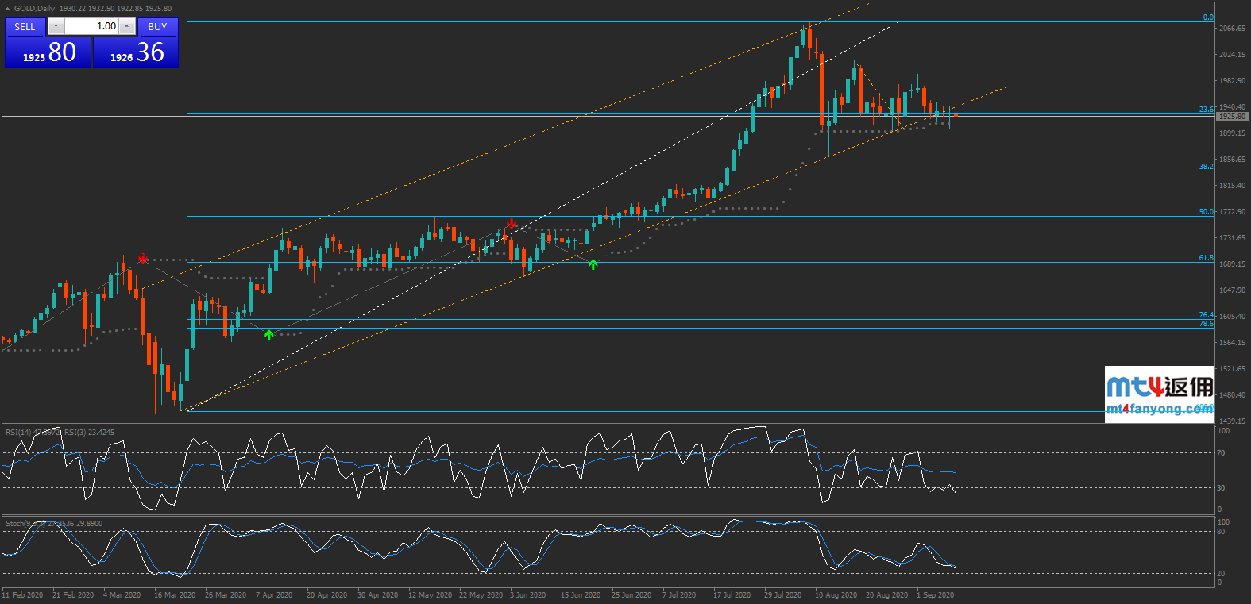Select the red down arrow near 4 Mar 2020

pos(143,259)
